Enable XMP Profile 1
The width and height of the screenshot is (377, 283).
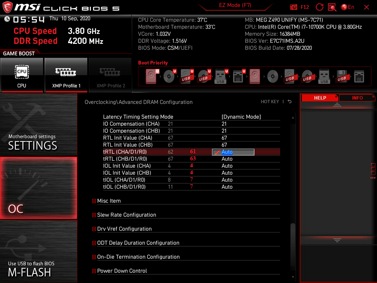click(66, 75)
